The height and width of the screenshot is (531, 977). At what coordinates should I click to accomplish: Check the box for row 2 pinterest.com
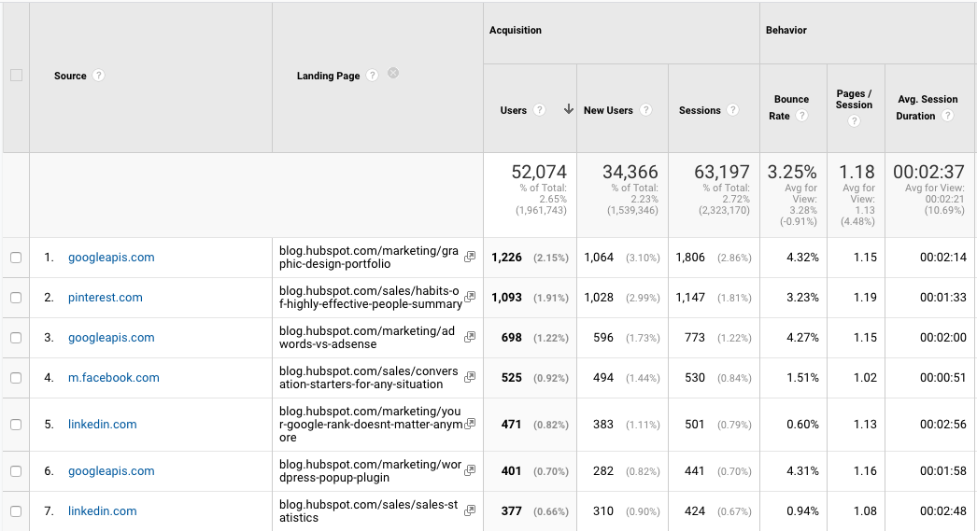[x=16, y=298]
